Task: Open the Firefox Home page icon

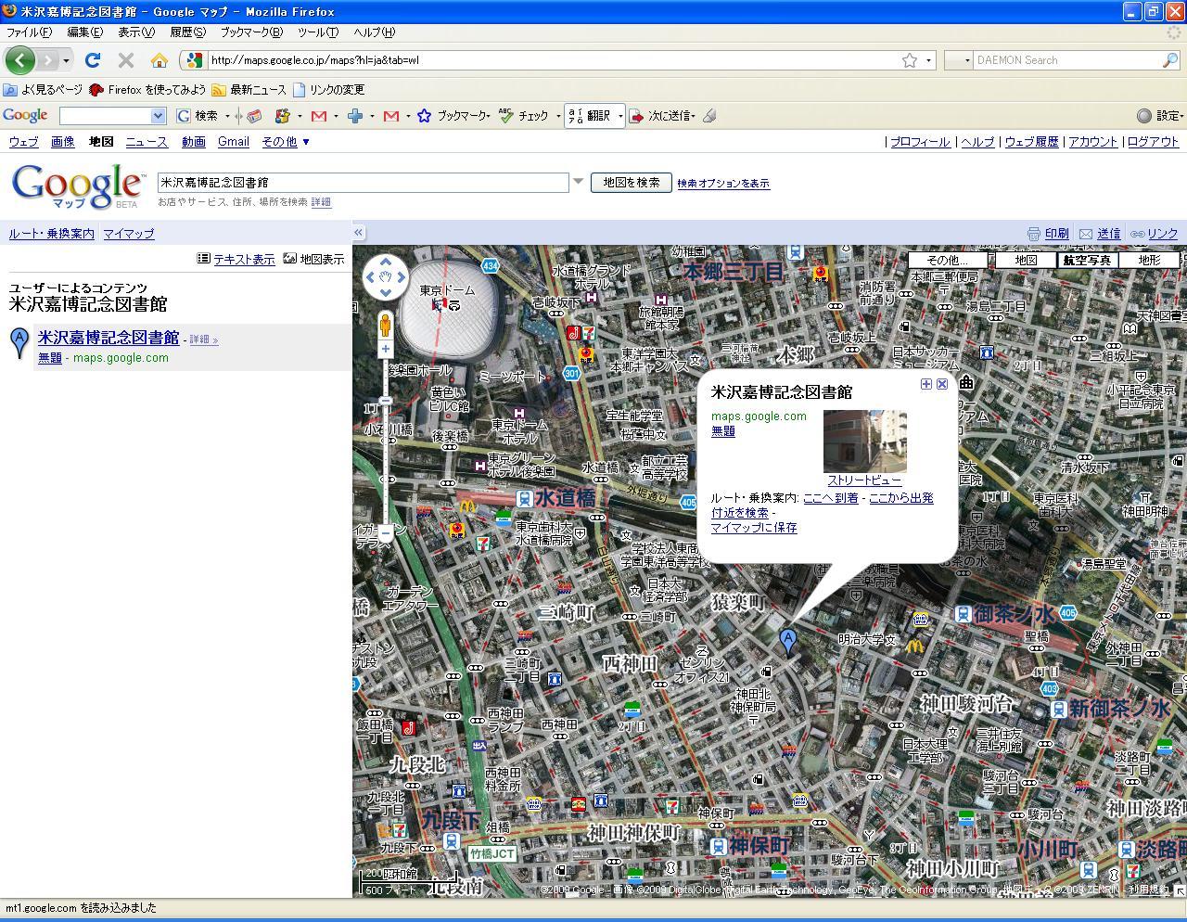Action: 160,60
